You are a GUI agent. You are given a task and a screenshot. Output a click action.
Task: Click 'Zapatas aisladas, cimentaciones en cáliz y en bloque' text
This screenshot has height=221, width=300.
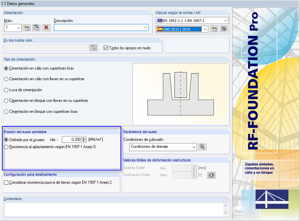(259, 168)
